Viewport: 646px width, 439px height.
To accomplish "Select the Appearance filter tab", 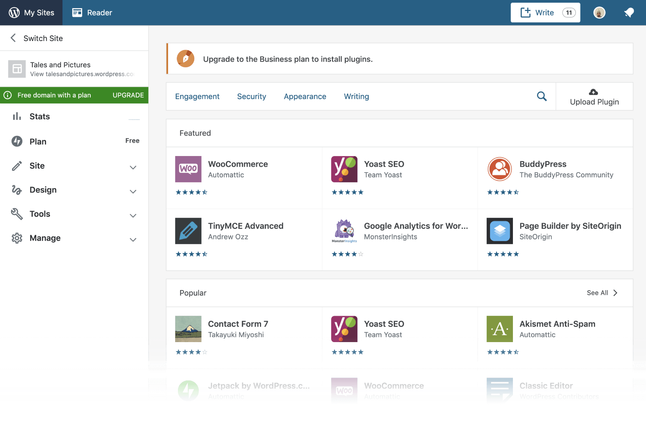I will (305, 96).
